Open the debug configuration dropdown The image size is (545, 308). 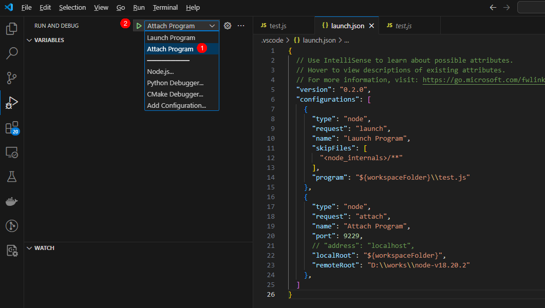click(x=181, y=26)
